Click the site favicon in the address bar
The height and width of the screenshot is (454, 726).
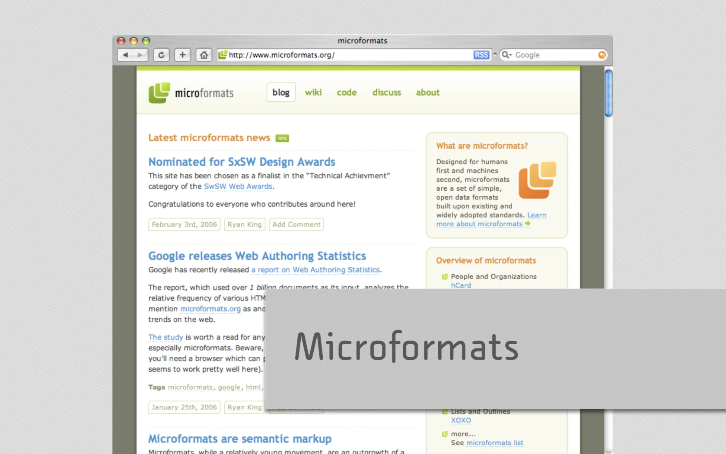tap(223, 54)
